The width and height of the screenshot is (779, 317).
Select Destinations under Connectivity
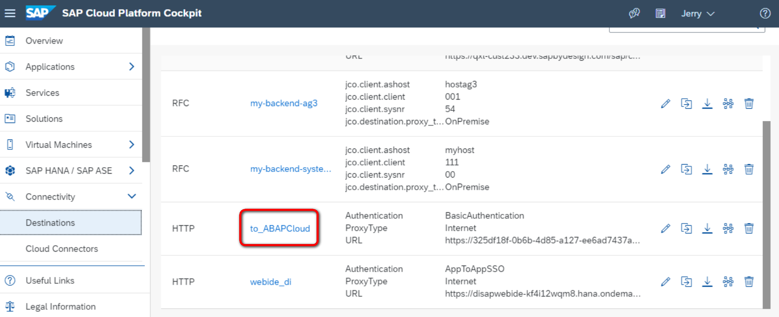click(x=71, y=223)
